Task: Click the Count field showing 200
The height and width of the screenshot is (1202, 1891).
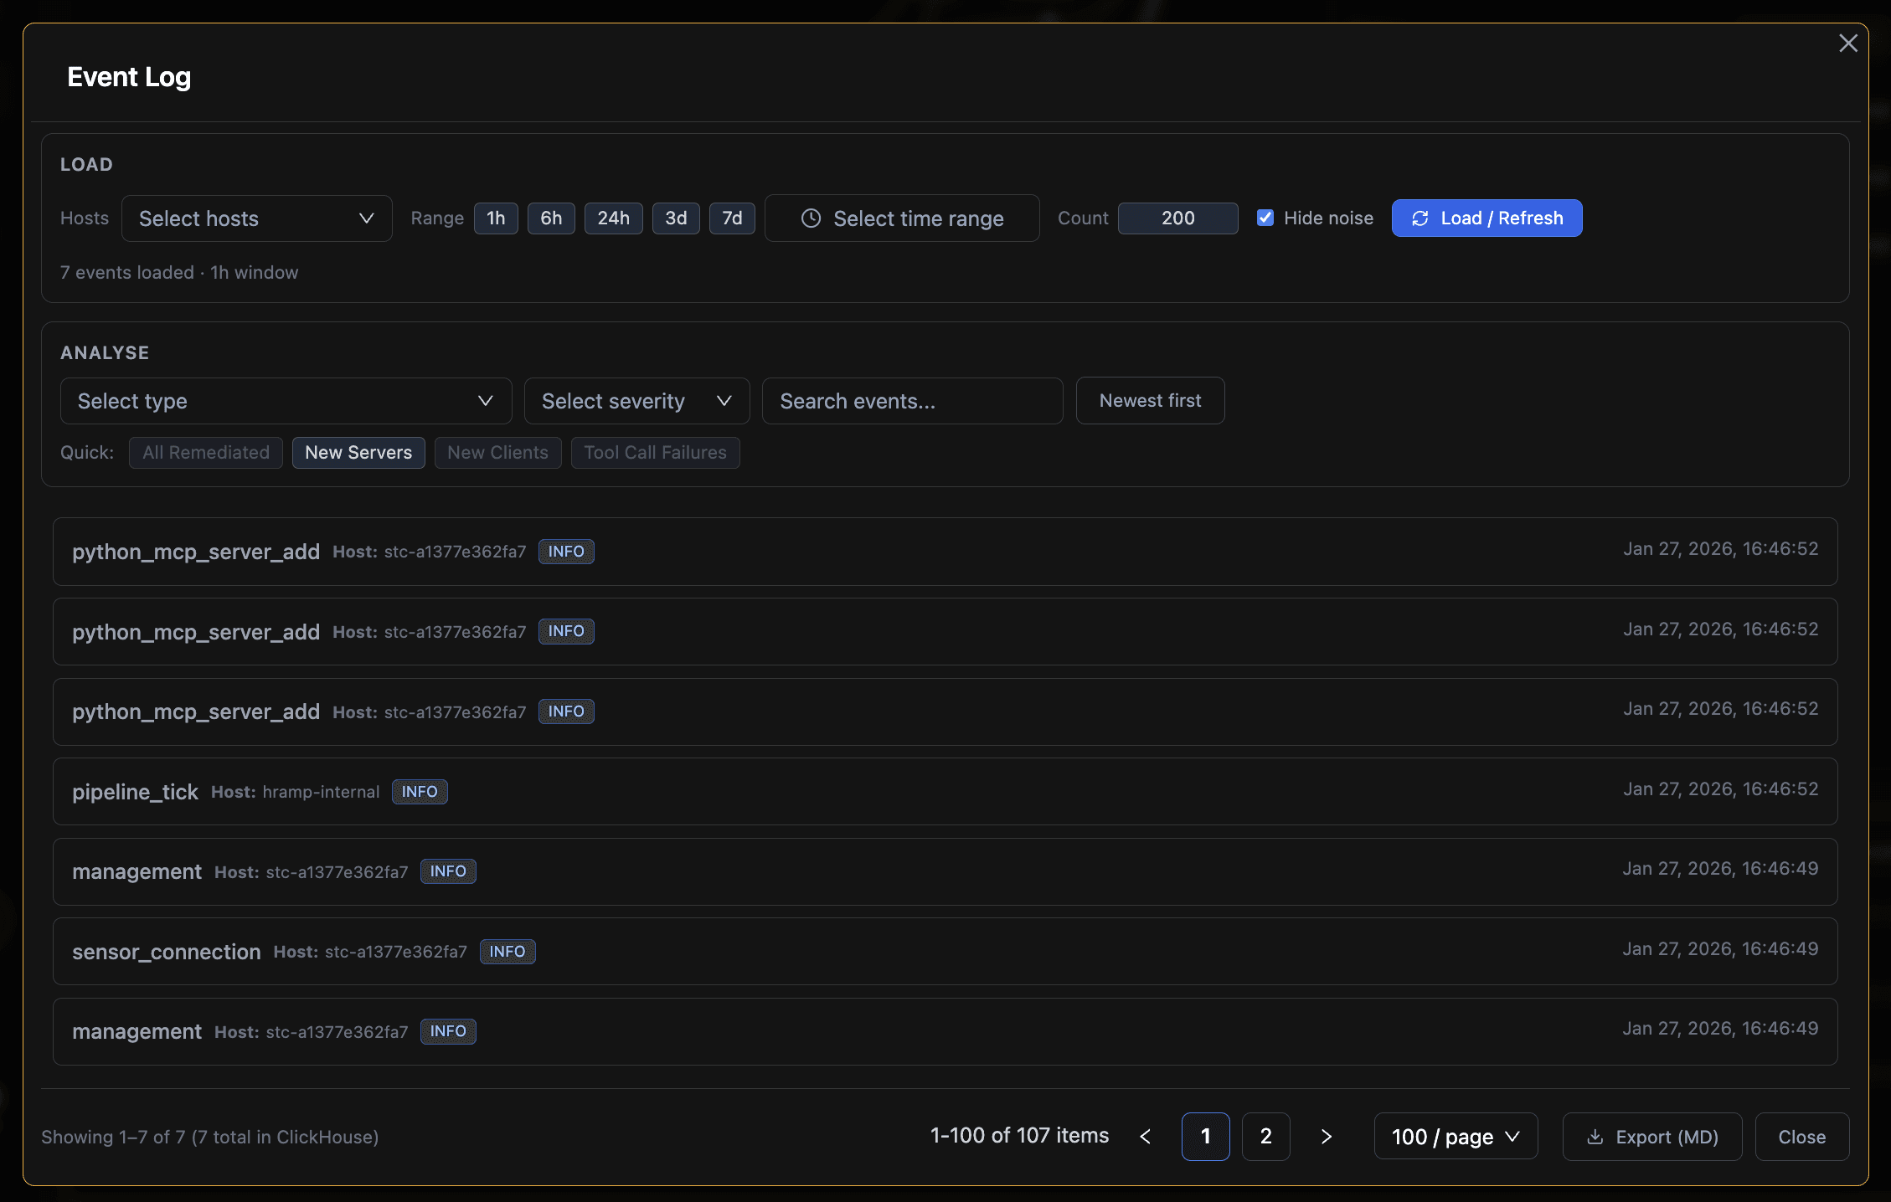Action: point(1177,218)
